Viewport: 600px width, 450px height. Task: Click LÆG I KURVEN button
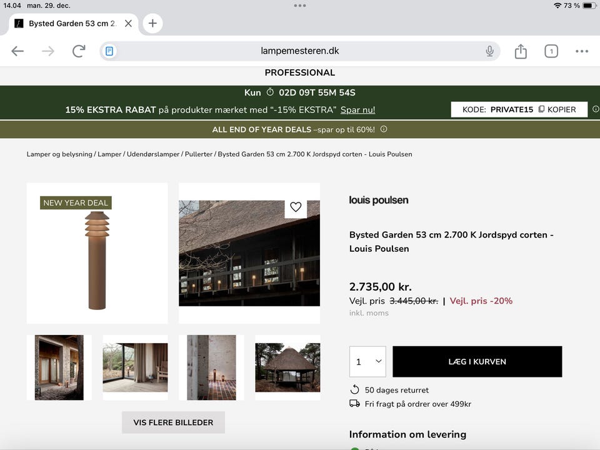[477, 362]
